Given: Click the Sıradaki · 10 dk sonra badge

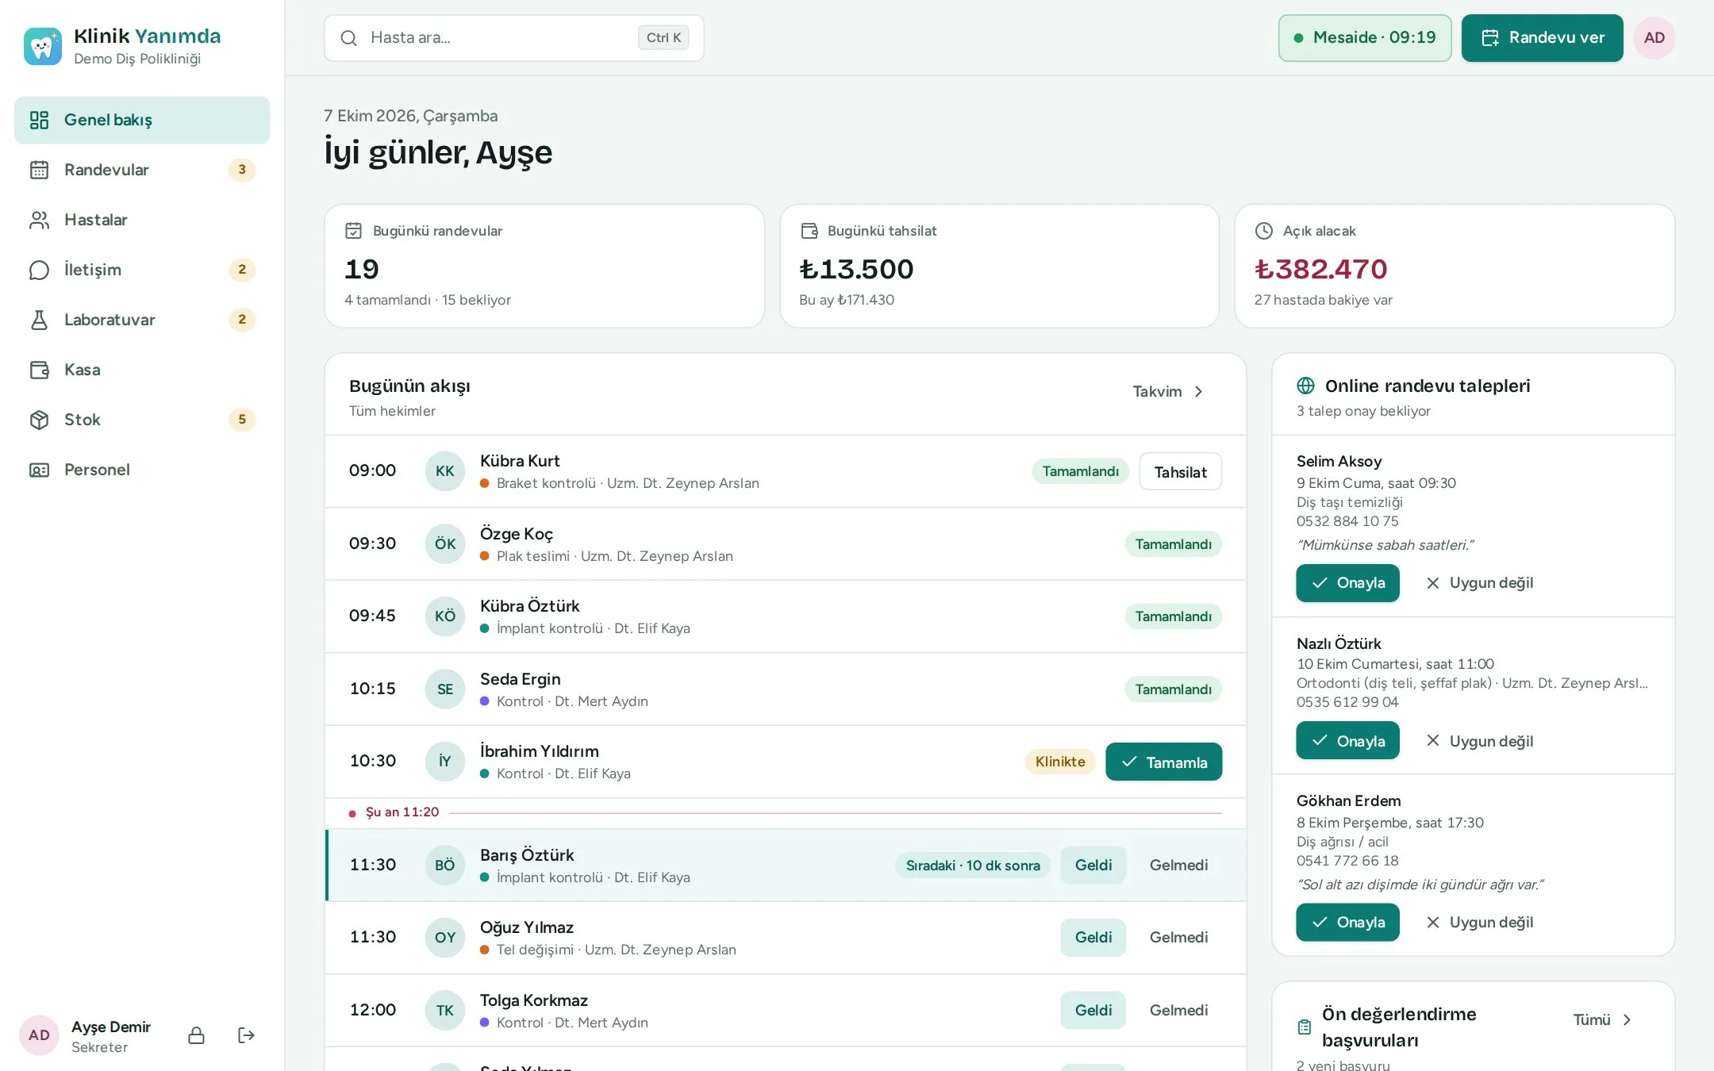Looking at the screenshot, I should pyautogui.click(x=973, y=866).
